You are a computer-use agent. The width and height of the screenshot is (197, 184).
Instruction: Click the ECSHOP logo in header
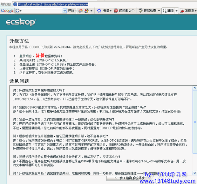click(x=21, y=23)
